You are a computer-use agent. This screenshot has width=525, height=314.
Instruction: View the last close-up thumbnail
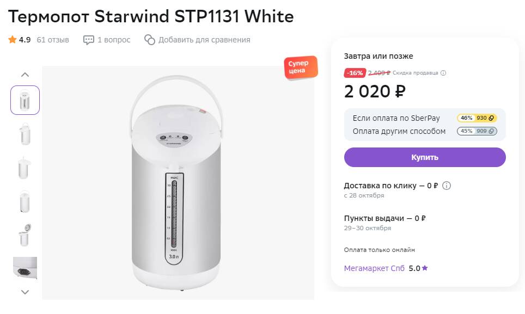click(25, 268)
